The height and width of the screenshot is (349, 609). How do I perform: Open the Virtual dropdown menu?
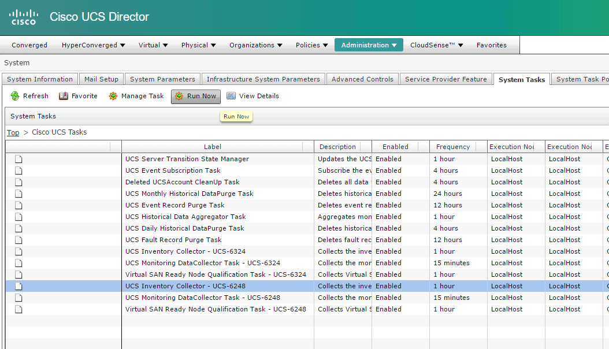point(153,45)
